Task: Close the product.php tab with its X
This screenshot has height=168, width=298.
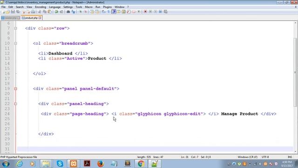Action: (x=40, y=18)
